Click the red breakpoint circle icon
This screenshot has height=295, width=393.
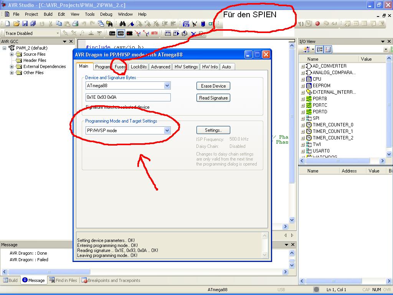[x=317, y=23]
